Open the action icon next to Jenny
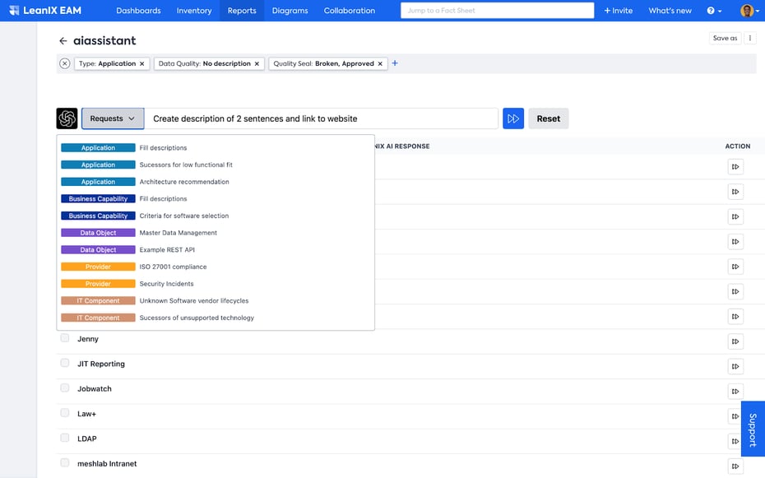Viewport: 765px width, 478px height. [735, 341]
